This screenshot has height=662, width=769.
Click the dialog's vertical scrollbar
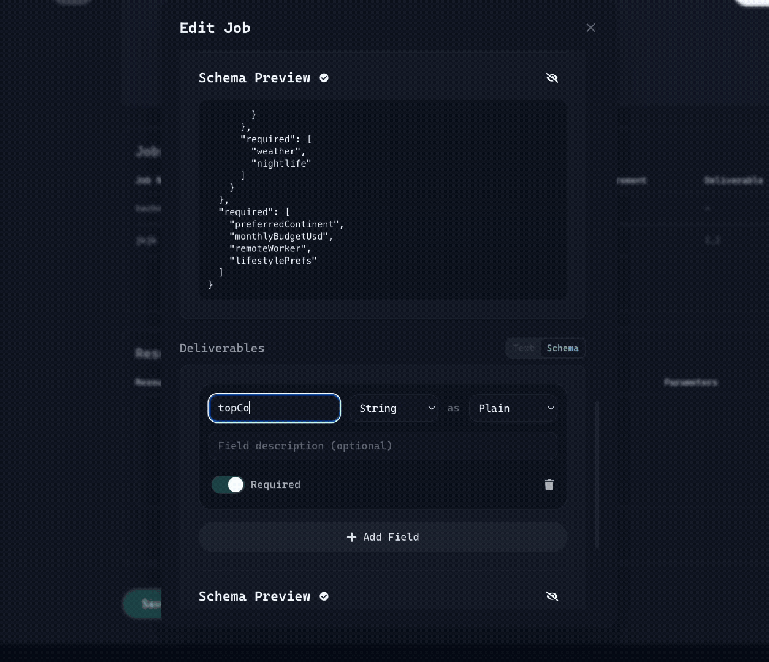(x=597, y=475)
